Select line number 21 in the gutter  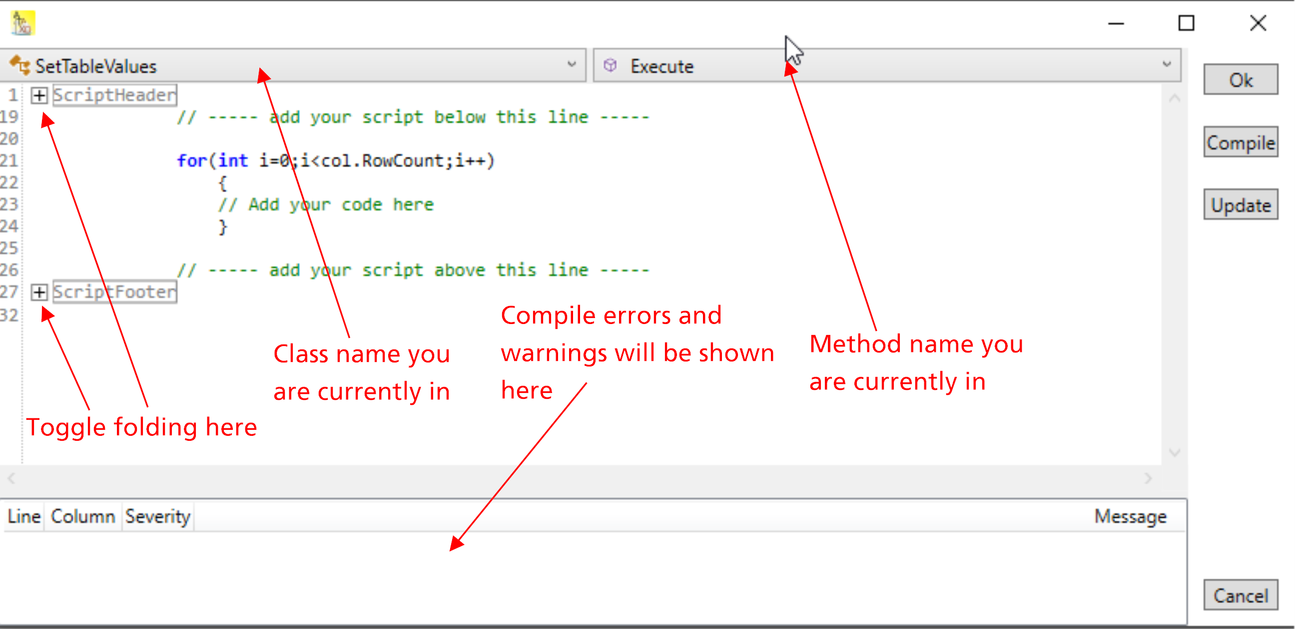(x=10, y=160)
